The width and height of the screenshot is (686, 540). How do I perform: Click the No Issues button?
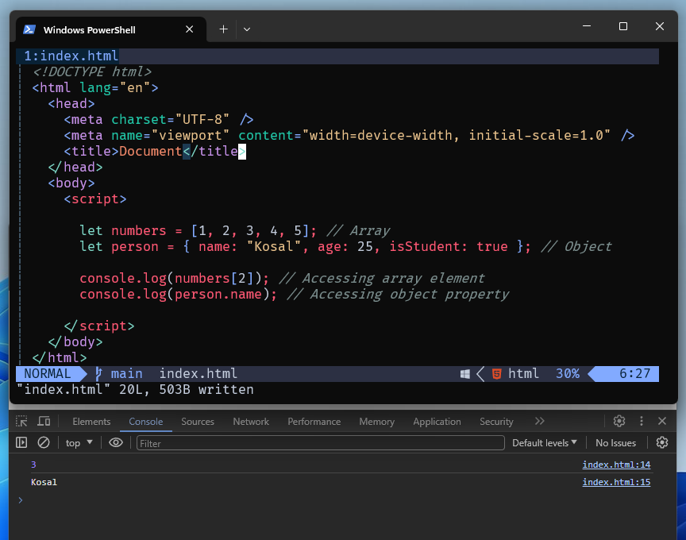pyautogui.click(x=615, y=443)
